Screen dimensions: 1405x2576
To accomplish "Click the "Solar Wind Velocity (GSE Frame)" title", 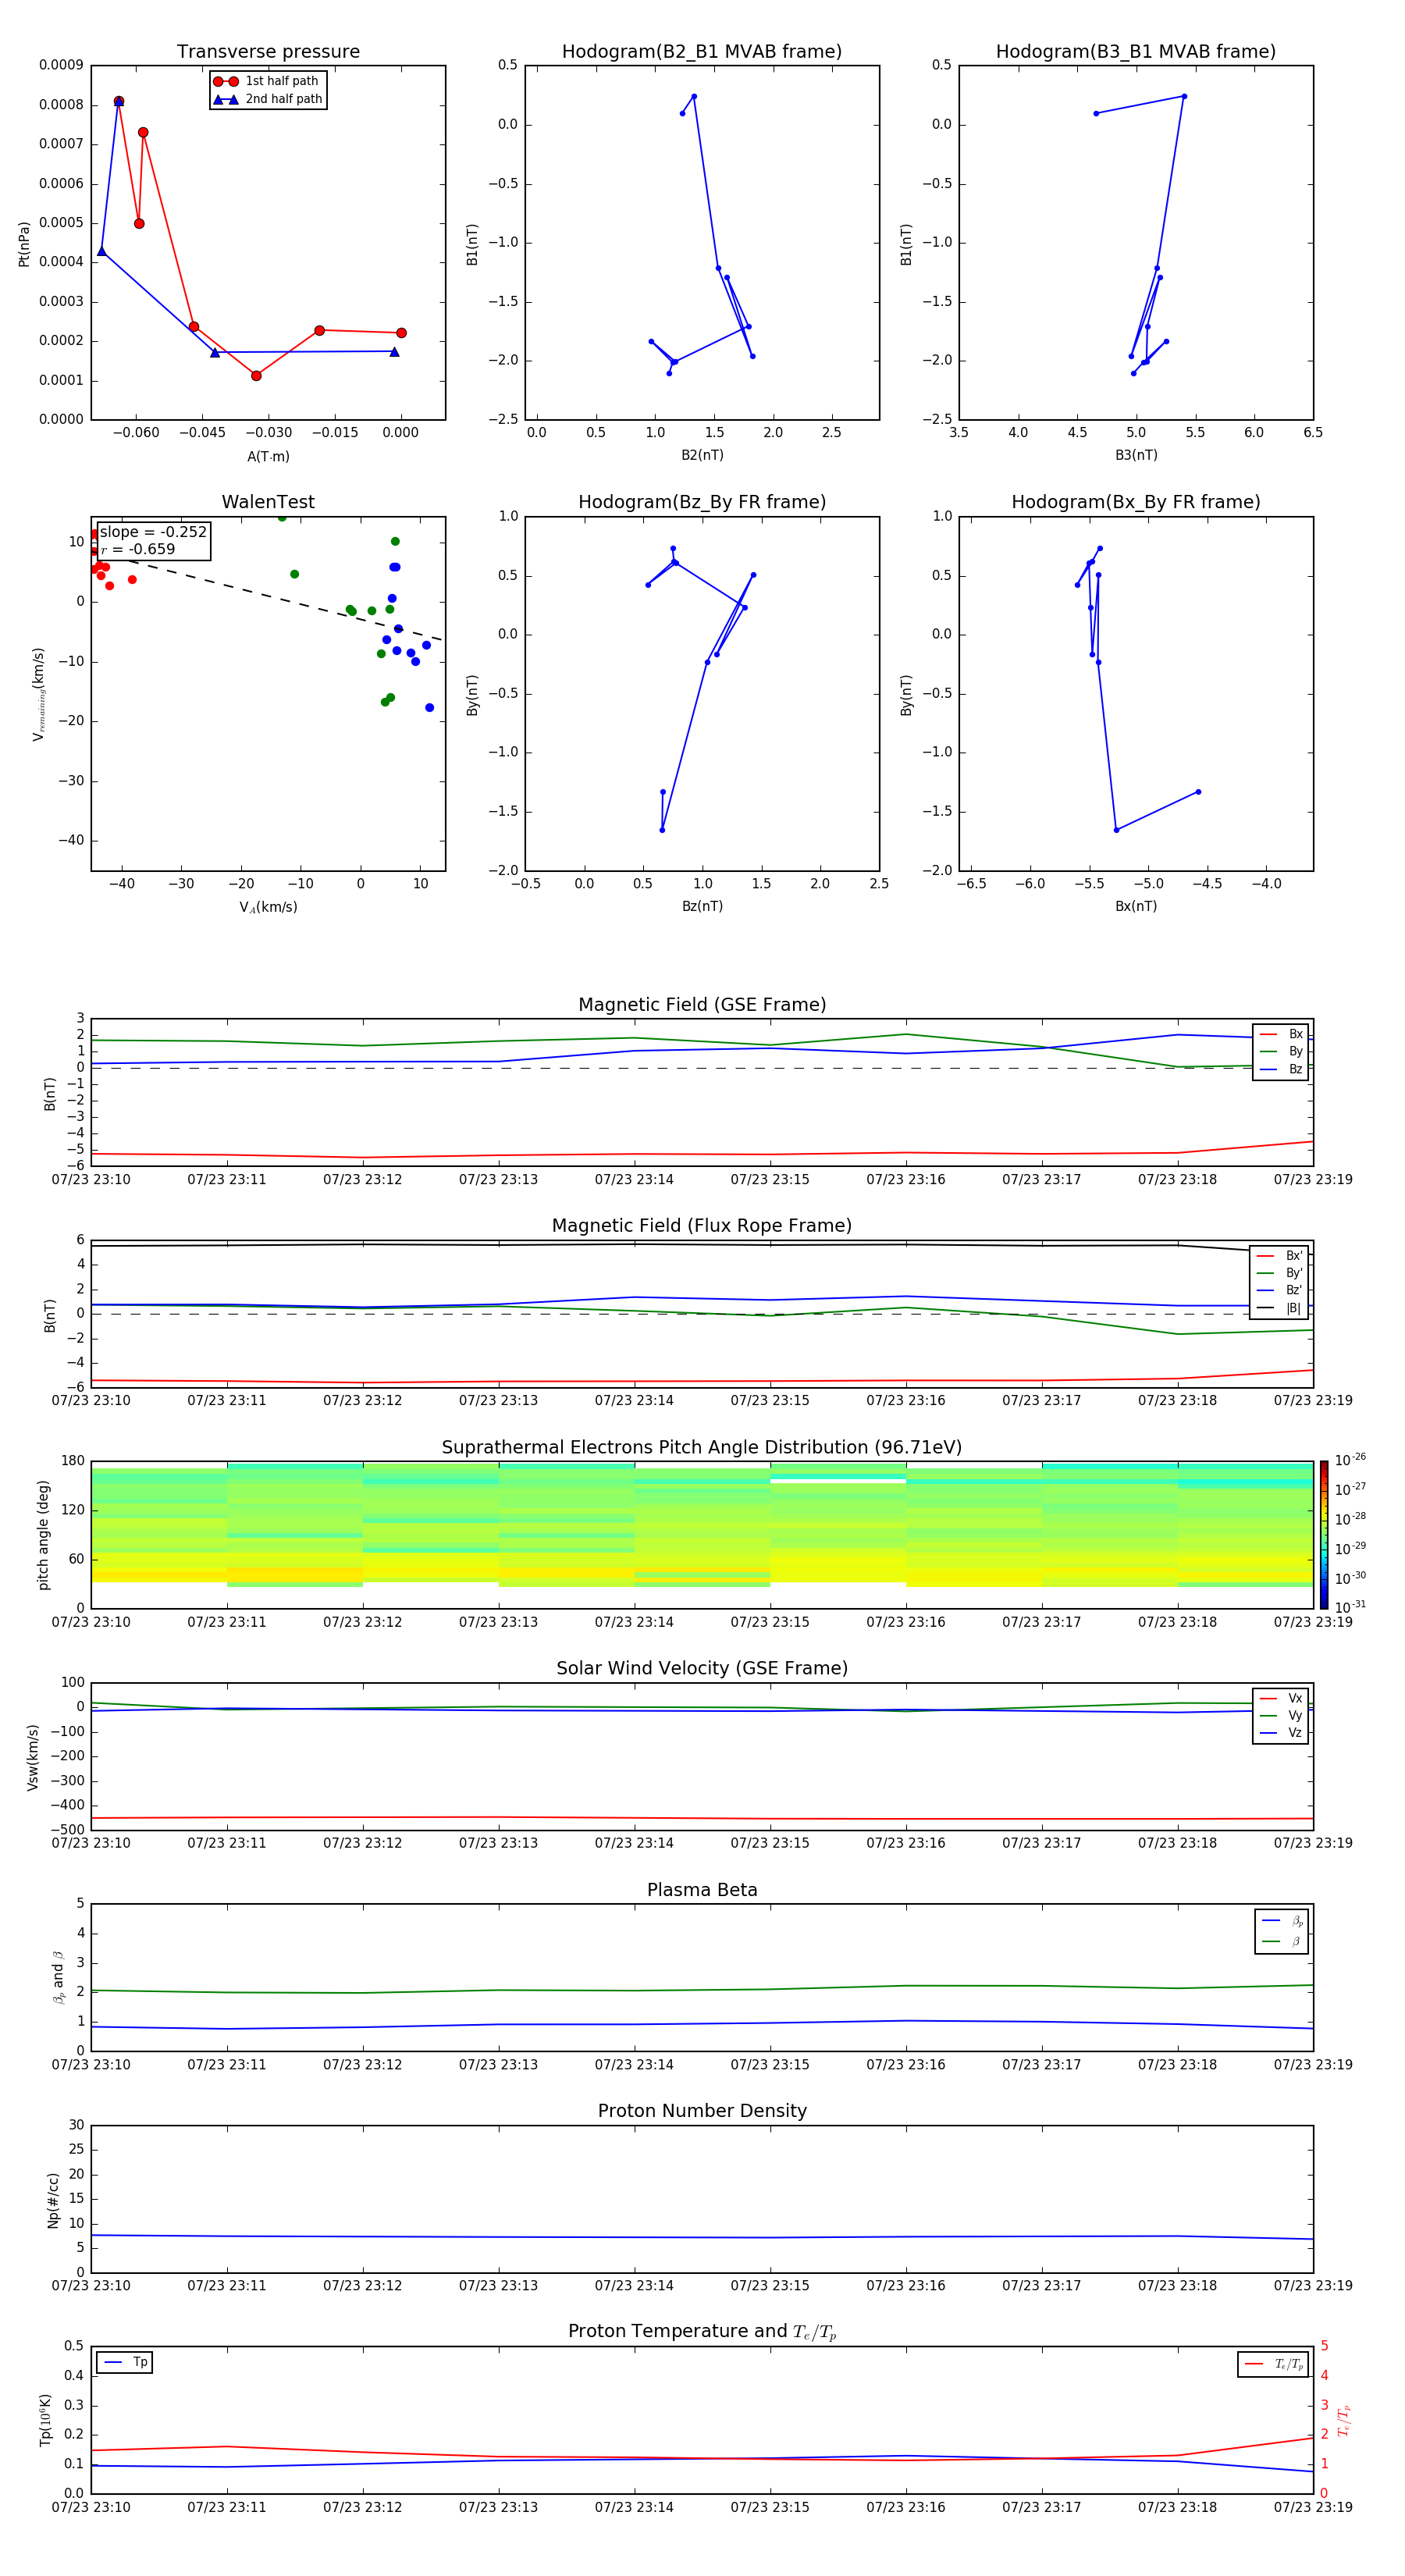I will tap(702, 1669).
